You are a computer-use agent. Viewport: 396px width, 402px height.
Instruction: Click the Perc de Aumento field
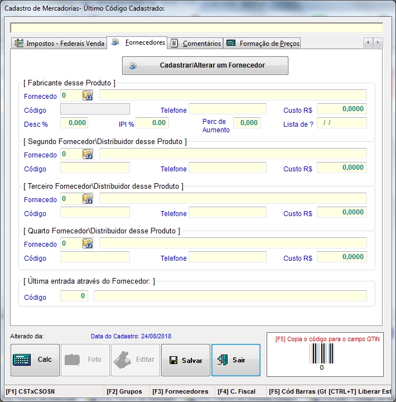pos(247,123)
